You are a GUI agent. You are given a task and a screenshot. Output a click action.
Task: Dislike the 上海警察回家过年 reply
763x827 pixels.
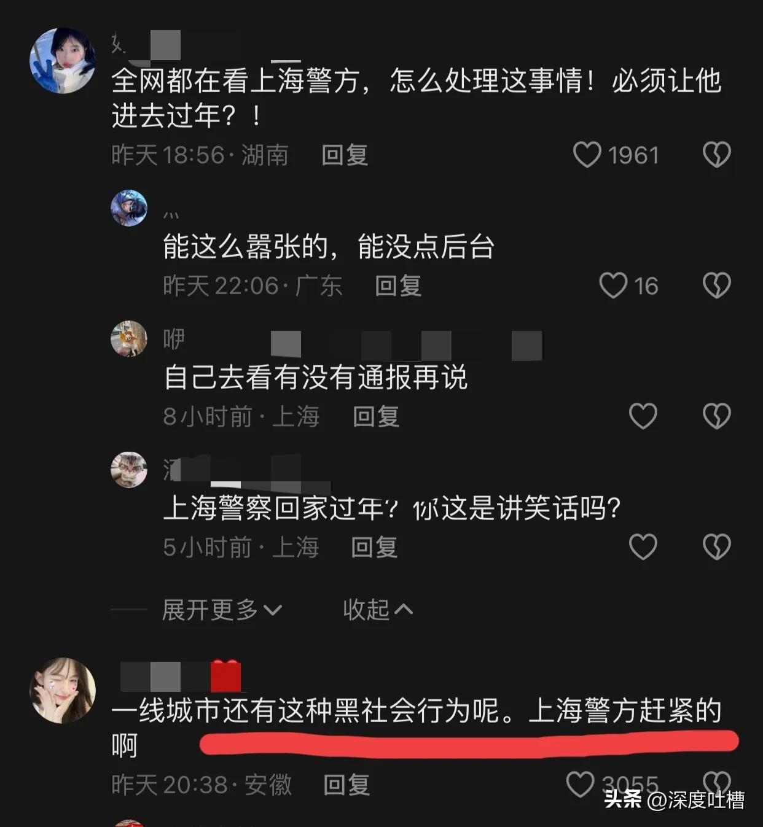coord(716,546)
